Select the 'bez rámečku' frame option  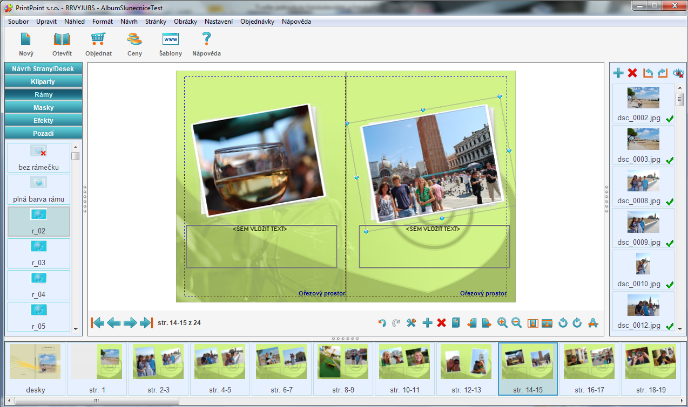pyautogui.click(x=38, y=157)
